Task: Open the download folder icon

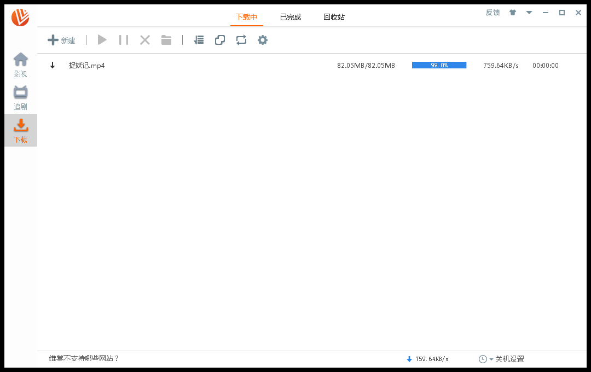Action: coord(166,40)
